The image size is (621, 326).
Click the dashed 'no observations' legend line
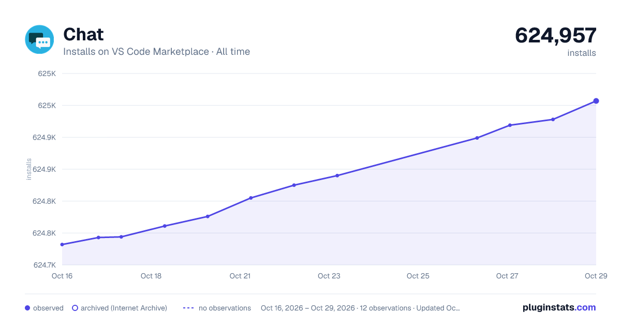(x=188, y=308)
